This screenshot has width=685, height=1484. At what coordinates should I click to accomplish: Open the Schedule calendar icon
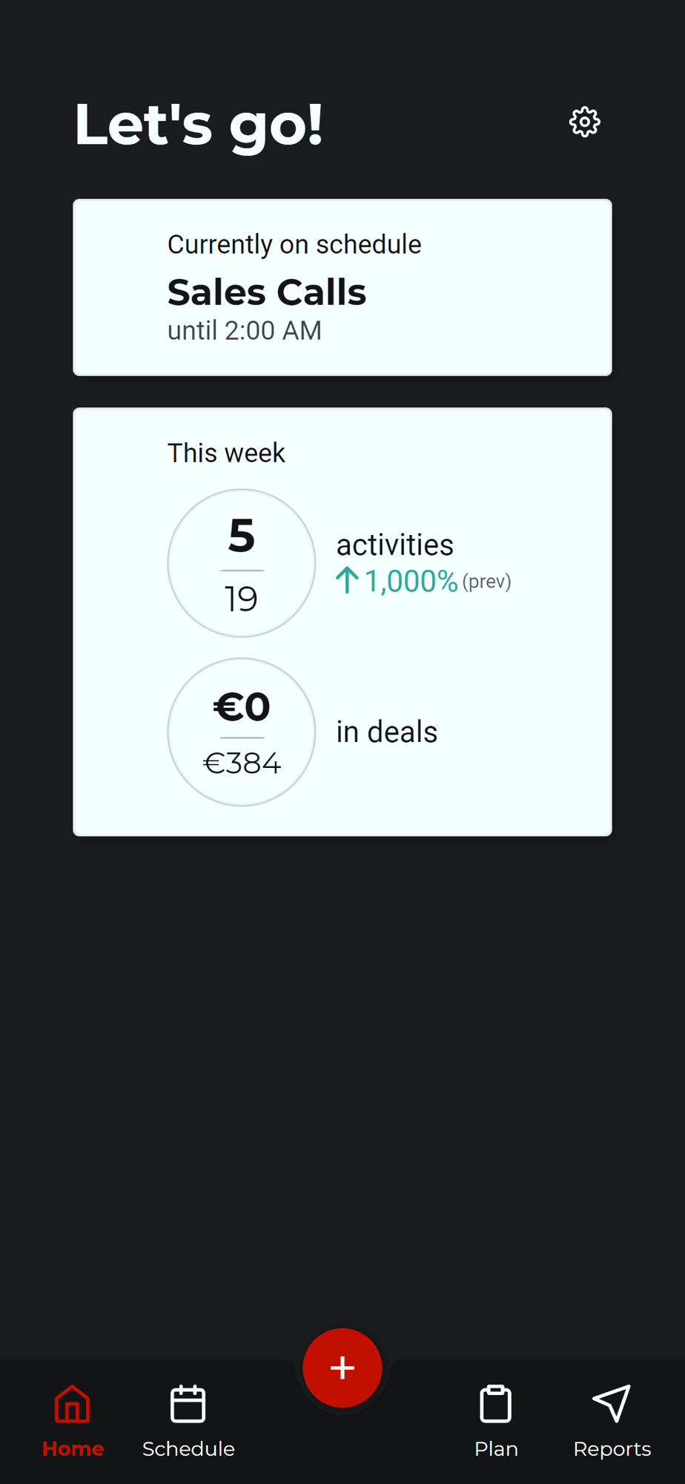point(188,1403)
